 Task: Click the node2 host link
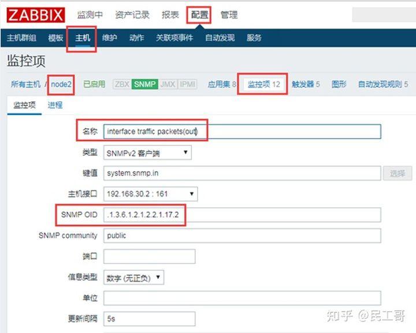pos(62,84)
